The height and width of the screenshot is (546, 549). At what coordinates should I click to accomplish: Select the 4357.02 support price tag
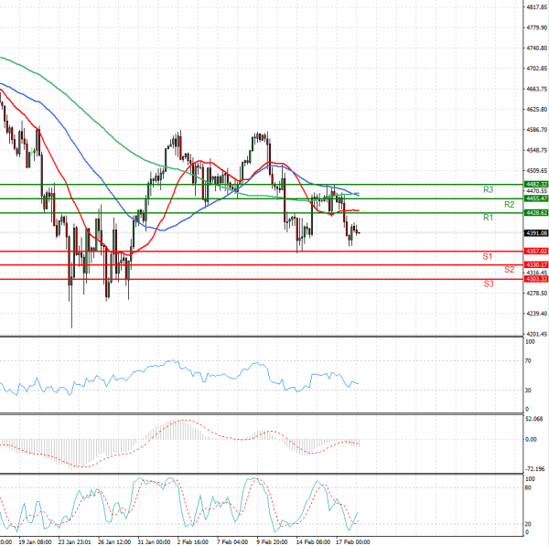point(536,252)
